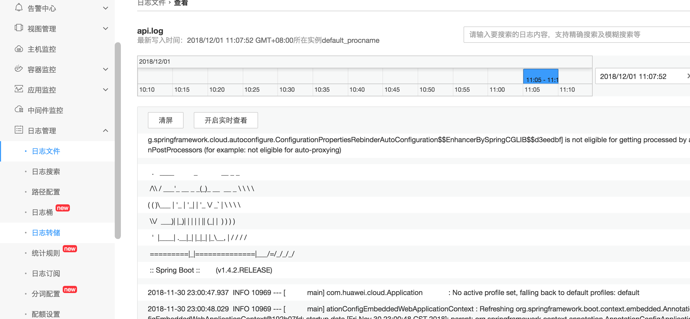Select the blue 11:05 timeline block
The width and height of the screenshot is (690, 319).
[541, 76]
